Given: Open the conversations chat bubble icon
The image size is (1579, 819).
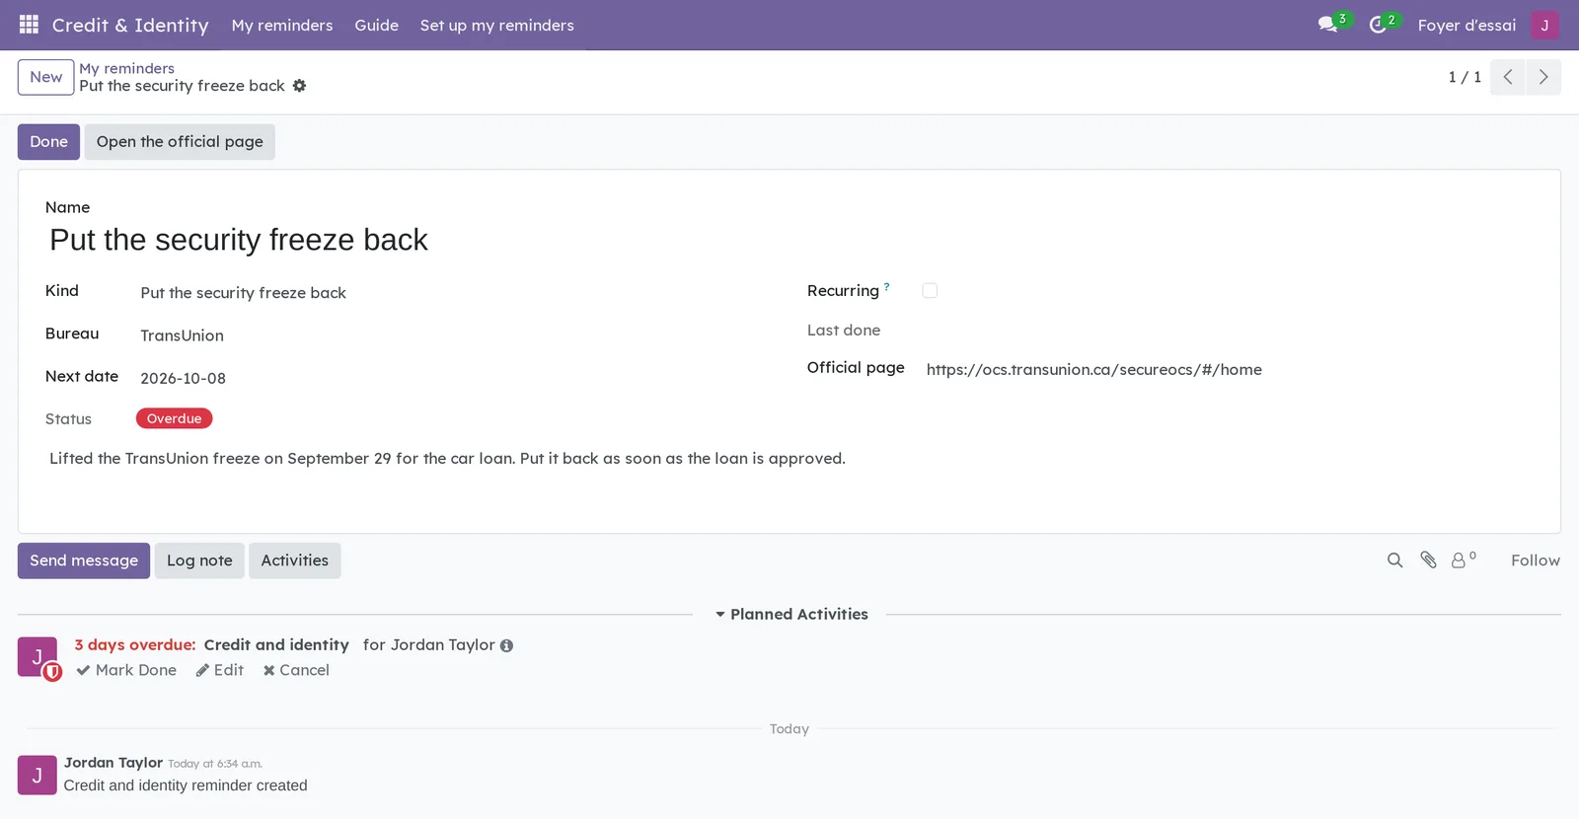Looking at the screenshot, I should [x=1328, y=25].
